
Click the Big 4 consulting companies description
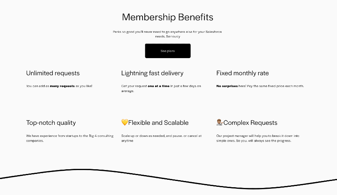click(70, 138)
